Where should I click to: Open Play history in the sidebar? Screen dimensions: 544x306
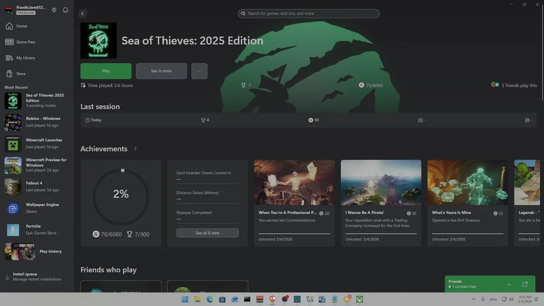coord(37,252)
